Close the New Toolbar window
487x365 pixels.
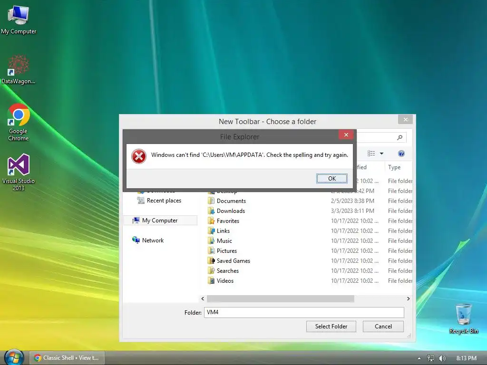405,119
